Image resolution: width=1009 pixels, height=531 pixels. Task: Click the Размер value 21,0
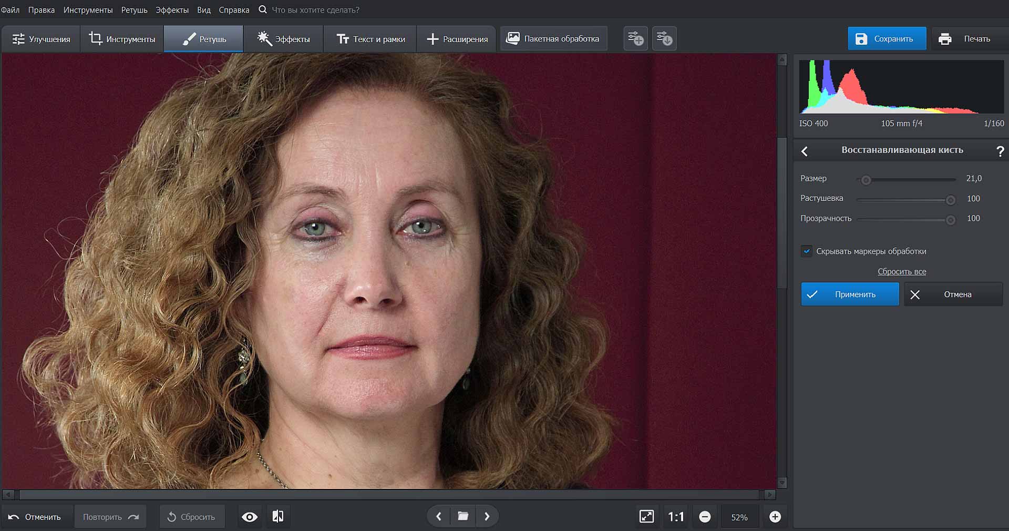click(x=974, y=178)
